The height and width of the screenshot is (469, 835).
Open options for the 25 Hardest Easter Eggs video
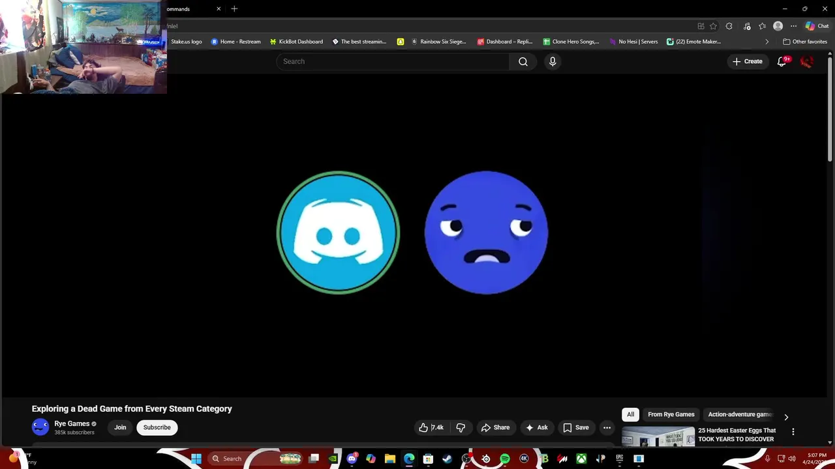point(793,432)
